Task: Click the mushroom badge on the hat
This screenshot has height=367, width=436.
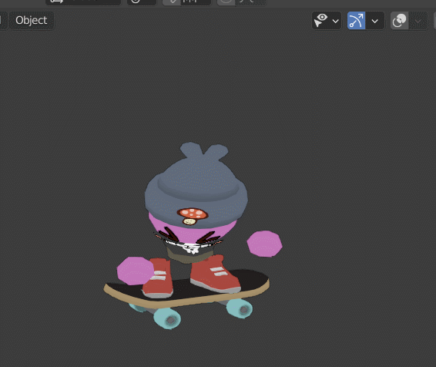Action: click(193, 216)
